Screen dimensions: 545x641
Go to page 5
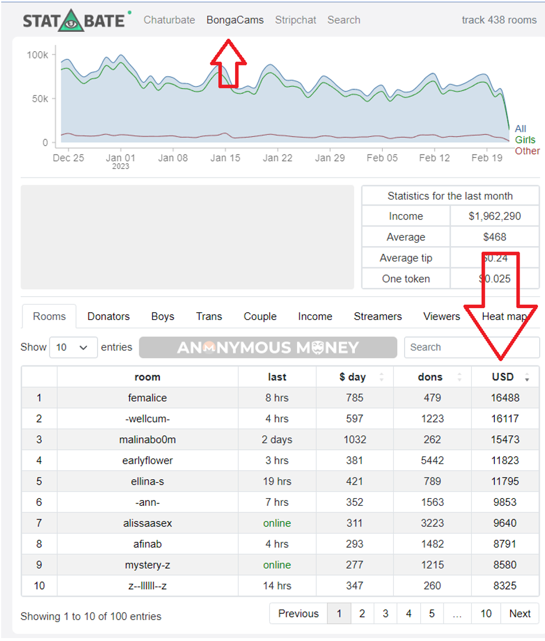(x=432, y=614)
